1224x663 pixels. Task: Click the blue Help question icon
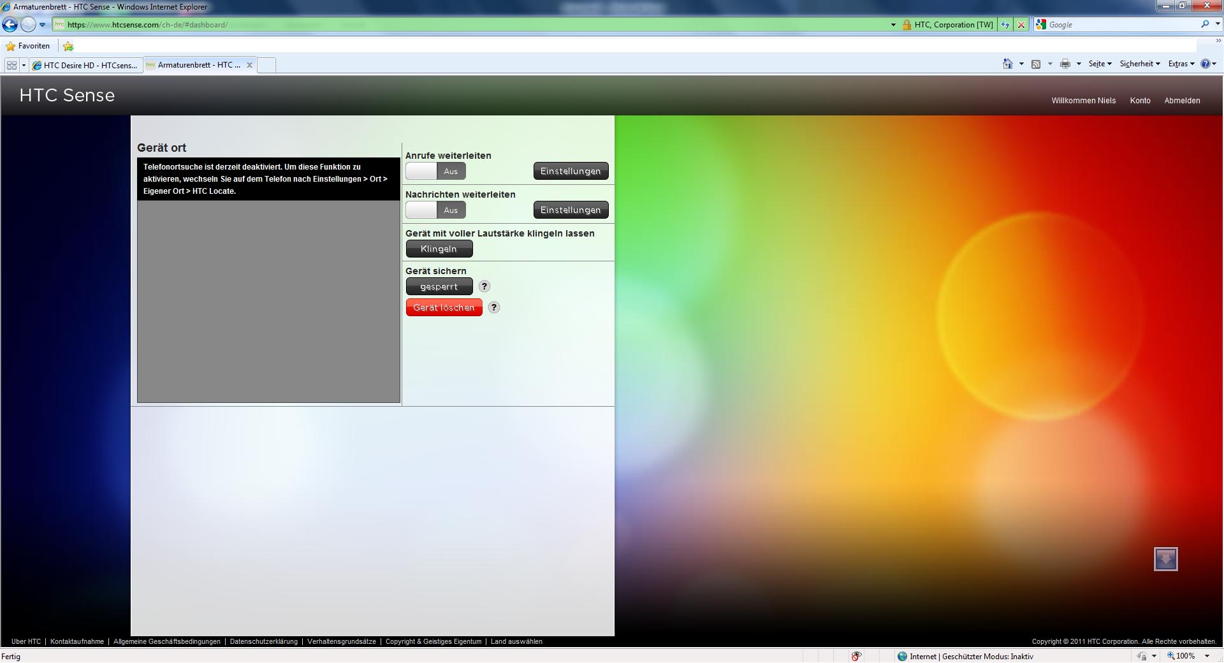[x=1206, y=64]
